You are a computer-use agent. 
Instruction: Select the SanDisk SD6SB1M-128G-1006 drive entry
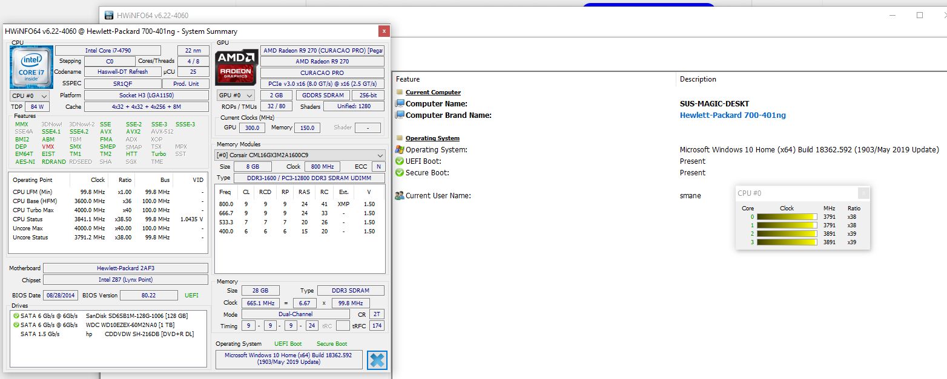click(x=108, y=316)
